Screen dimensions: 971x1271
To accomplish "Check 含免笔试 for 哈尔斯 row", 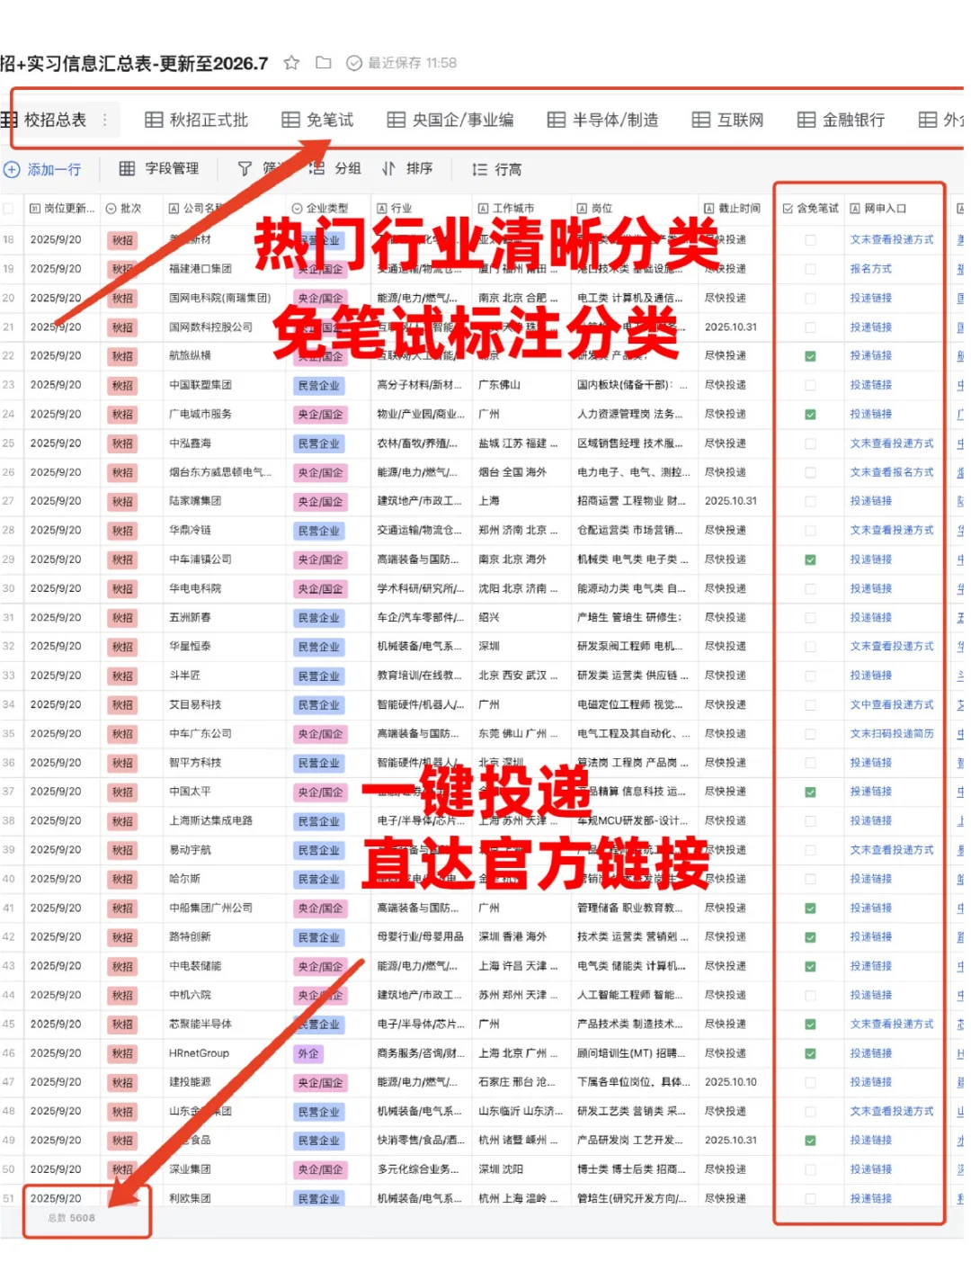I will click(810, 879).
